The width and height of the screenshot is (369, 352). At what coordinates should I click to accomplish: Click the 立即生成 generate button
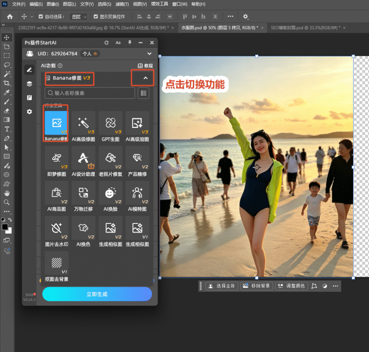[97, 294]
